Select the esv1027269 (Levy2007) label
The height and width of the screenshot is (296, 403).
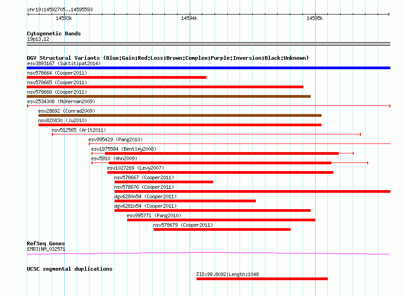135,168
